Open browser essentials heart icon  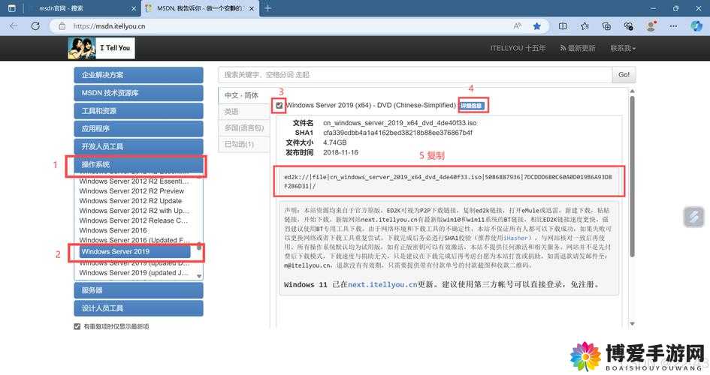pos(629,26)
